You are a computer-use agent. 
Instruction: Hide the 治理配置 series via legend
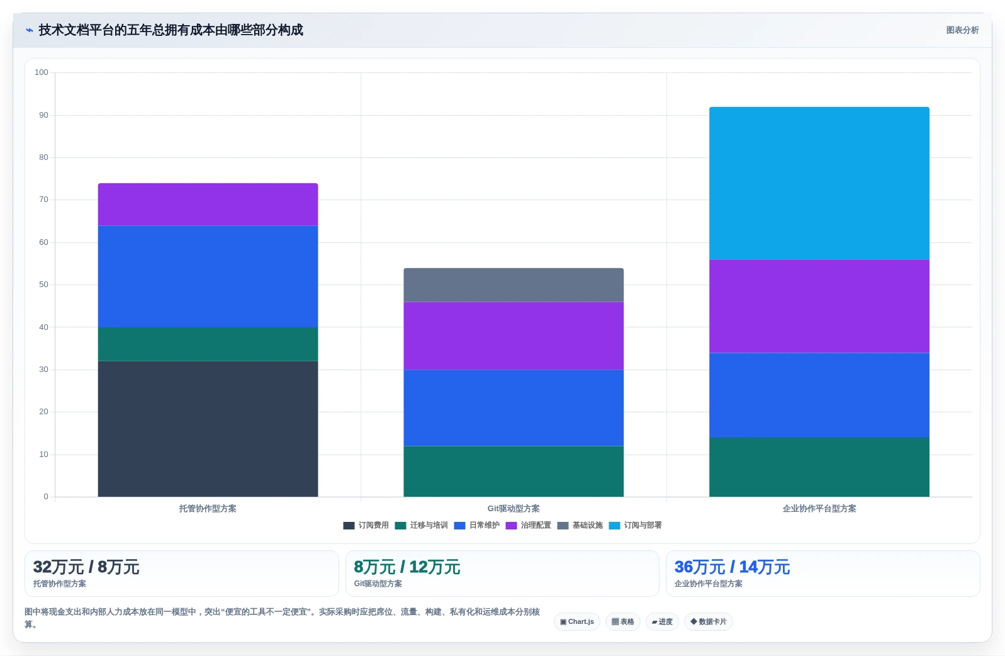pos(529,526)
